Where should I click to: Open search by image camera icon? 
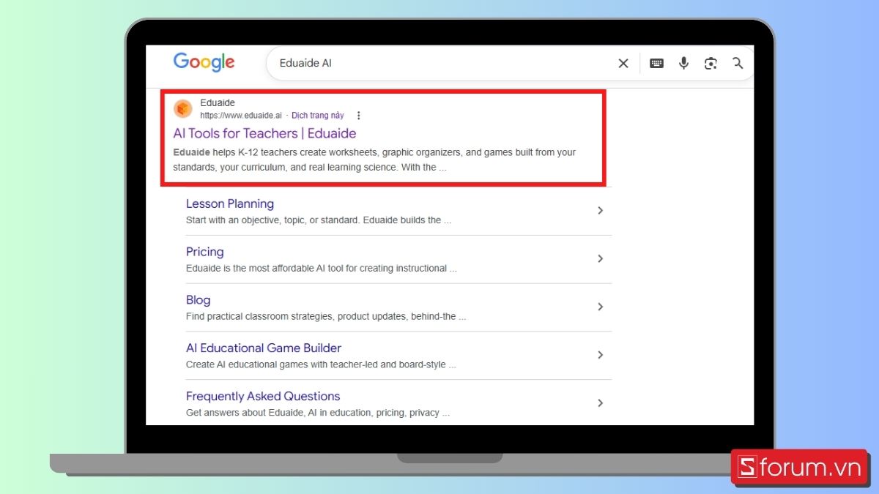point(711,64)
